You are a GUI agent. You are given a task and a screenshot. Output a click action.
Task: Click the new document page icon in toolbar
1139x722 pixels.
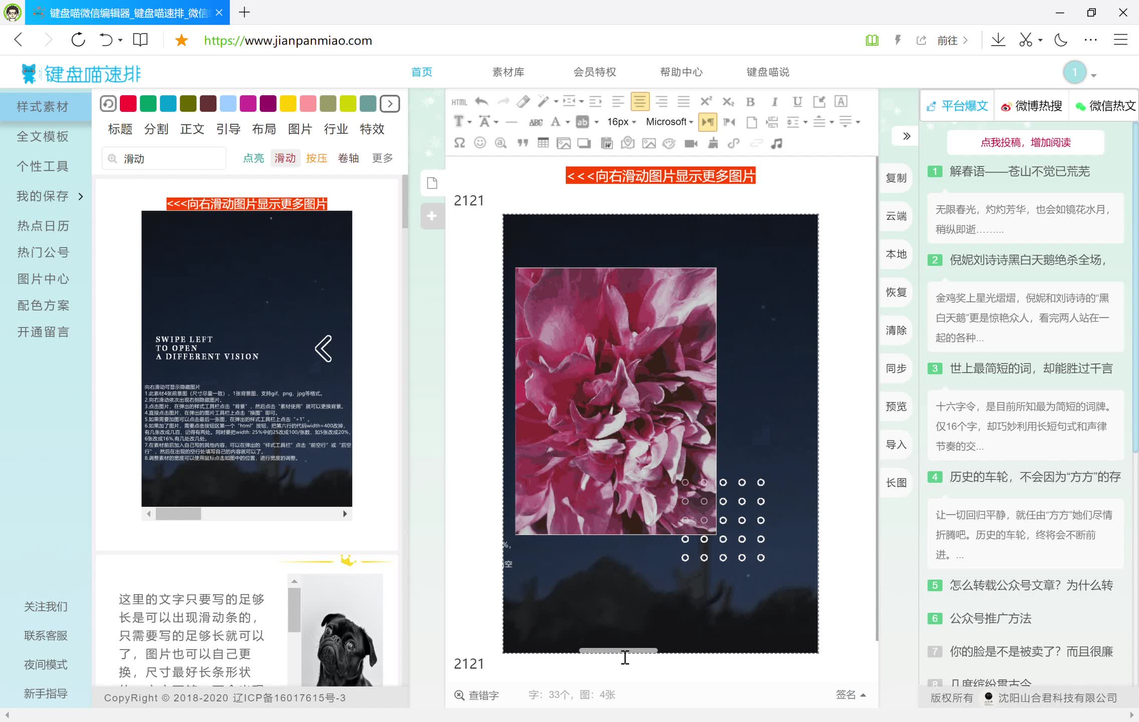(x=751, y=122)
